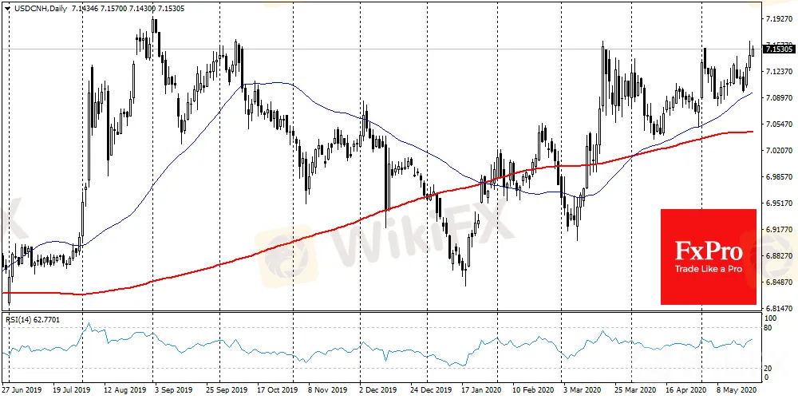This screenshot has width=798, height=399.
Task: Click the Trade Like a Pro tagline
Action: (709, 269)
